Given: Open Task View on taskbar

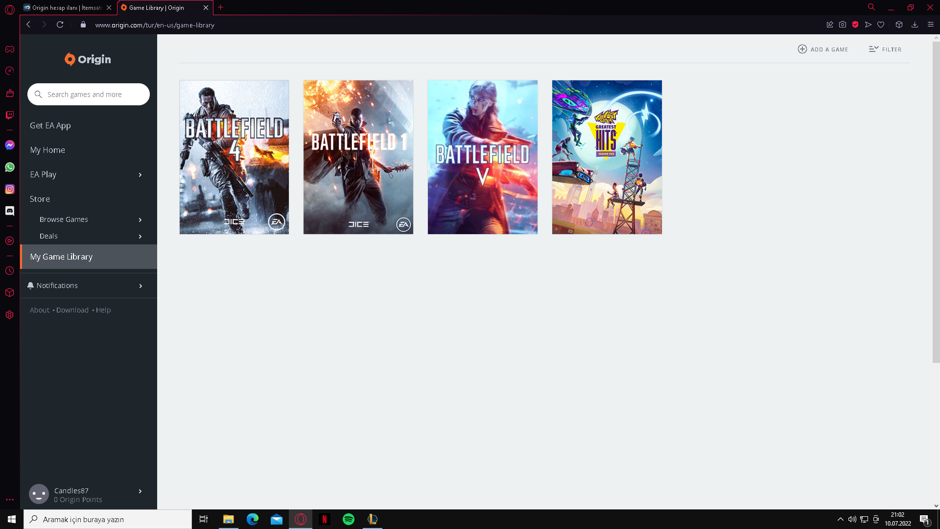Looking at the screenshot, I should (204, 519).
